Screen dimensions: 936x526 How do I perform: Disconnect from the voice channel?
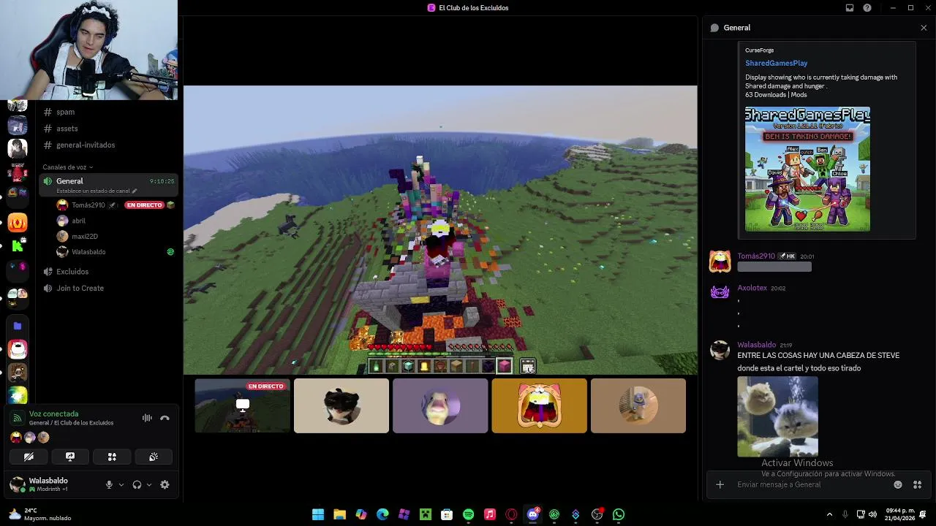(165, 418)
